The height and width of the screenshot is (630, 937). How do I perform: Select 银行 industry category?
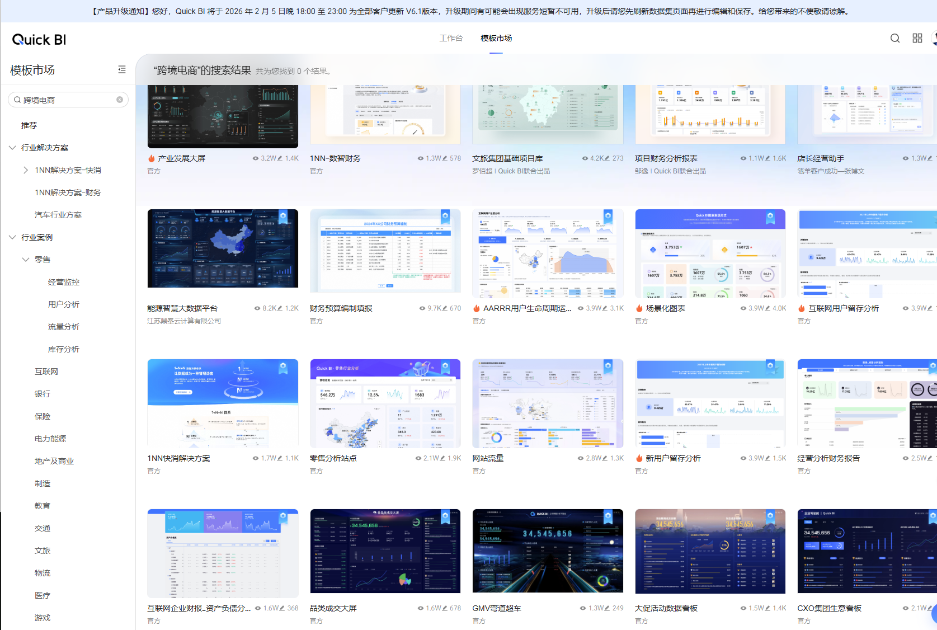43,394
